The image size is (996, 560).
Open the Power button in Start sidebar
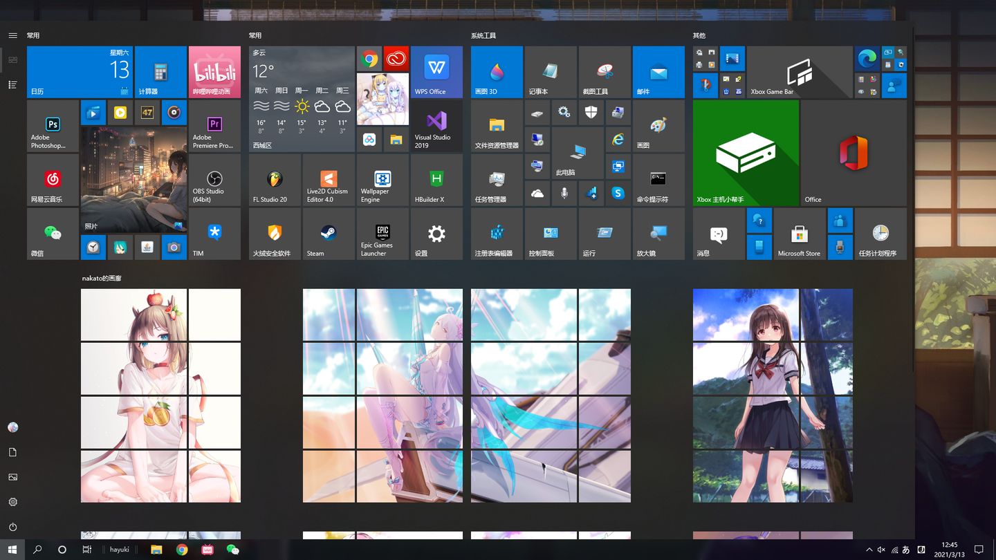click(12, 527)
